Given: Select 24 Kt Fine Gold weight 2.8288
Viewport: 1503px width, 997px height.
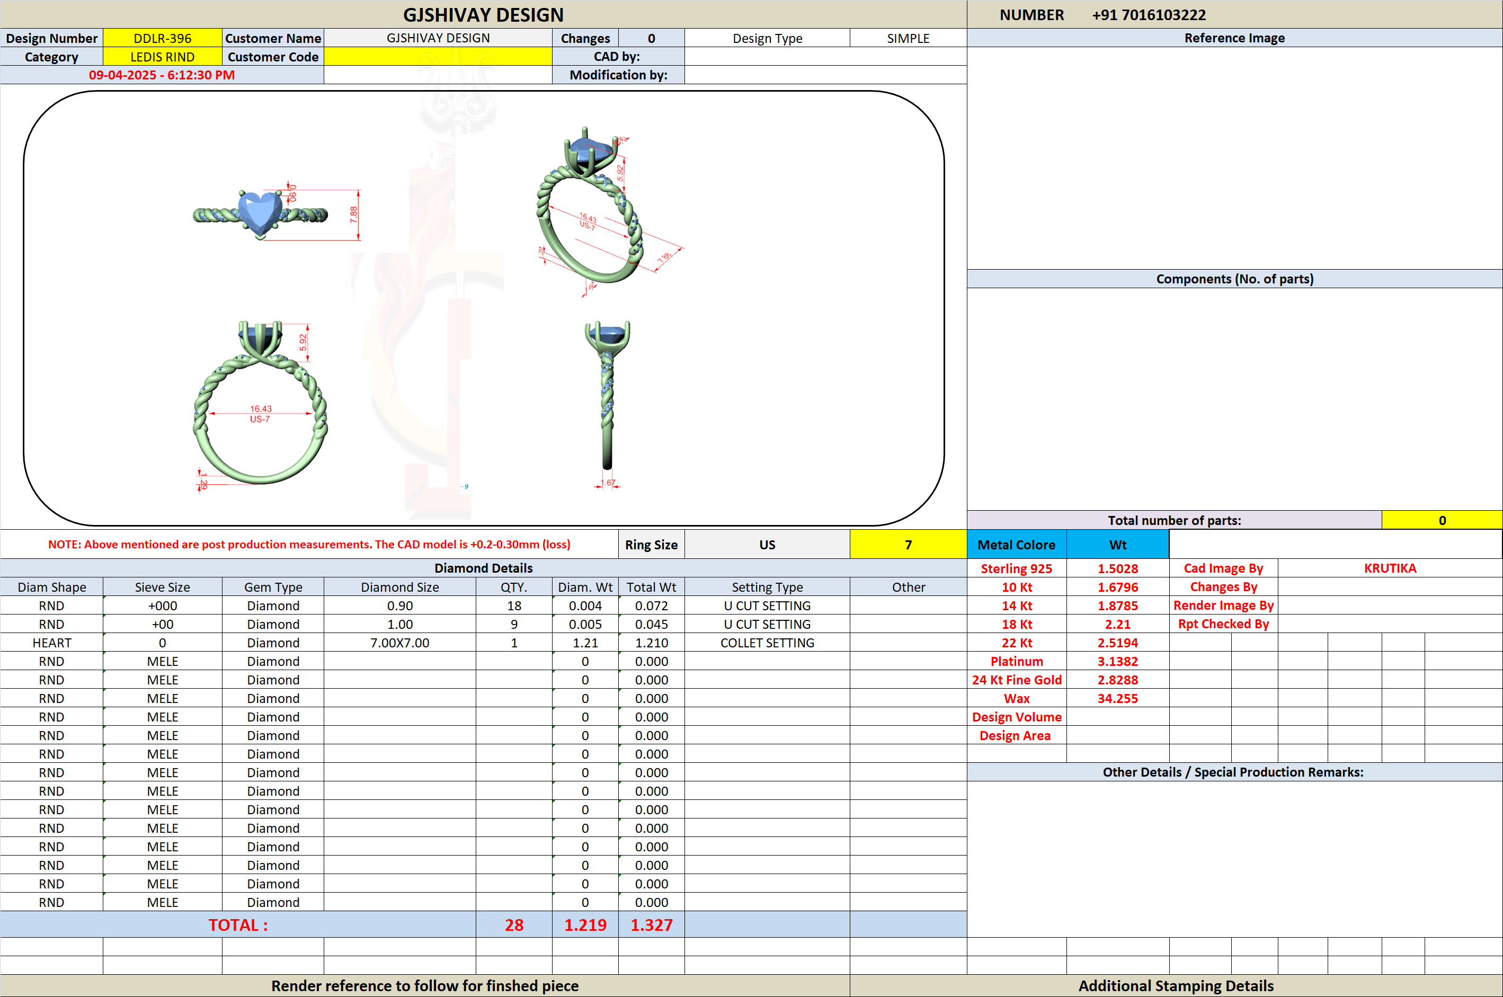Looking at the screenshot, I should pos(1118,680).
